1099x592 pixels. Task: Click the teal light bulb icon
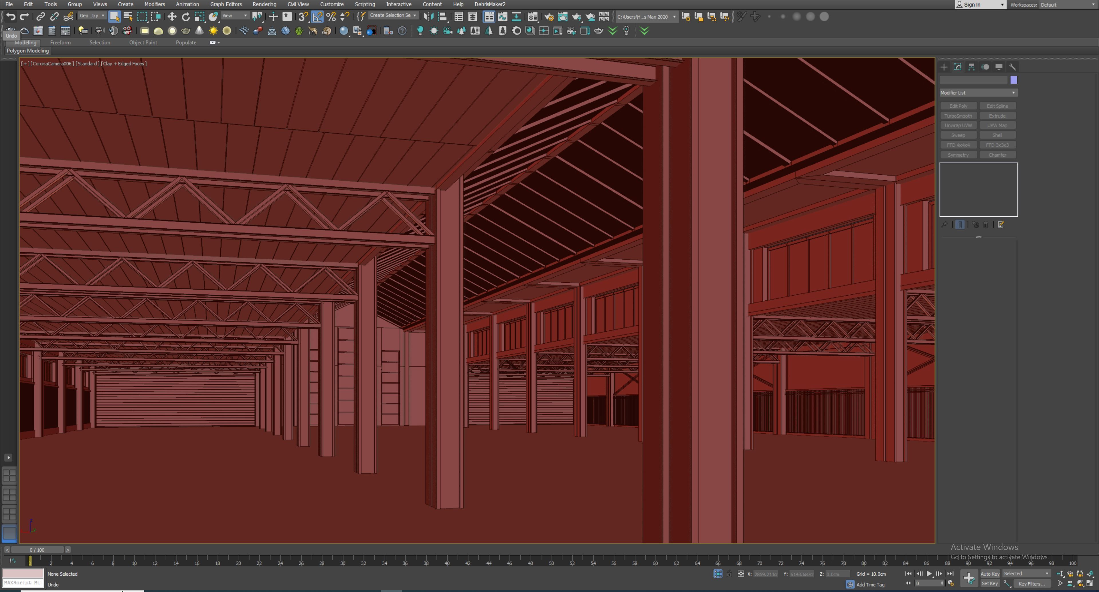pos(420,31)
